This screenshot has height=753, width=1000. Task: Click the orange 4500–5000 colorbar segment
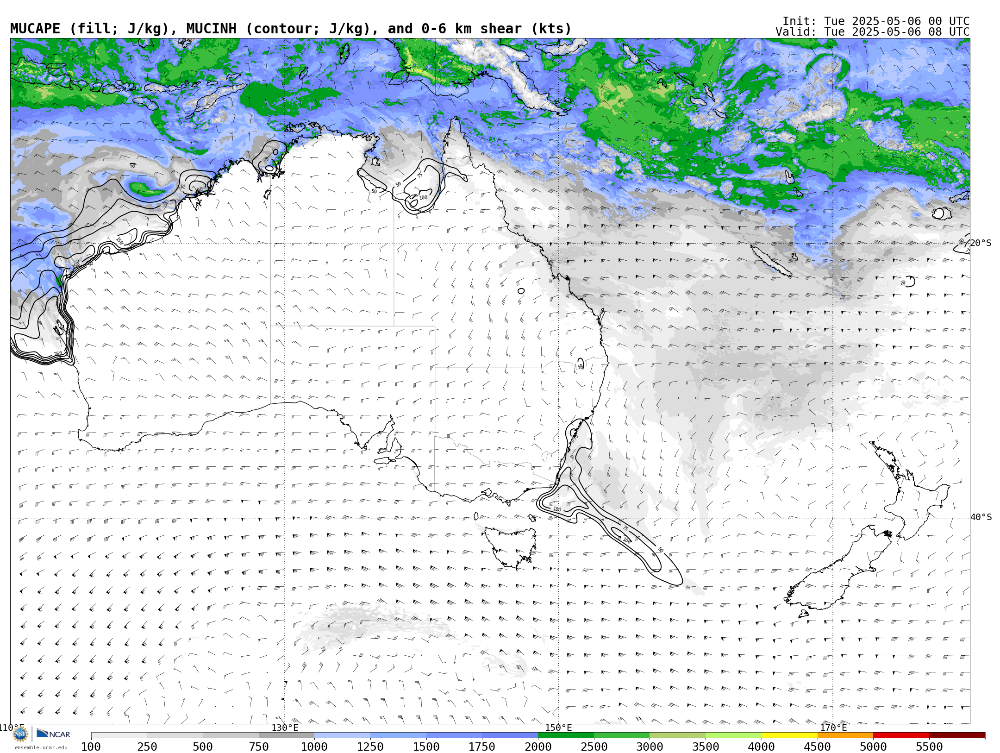tap(845, 735)
